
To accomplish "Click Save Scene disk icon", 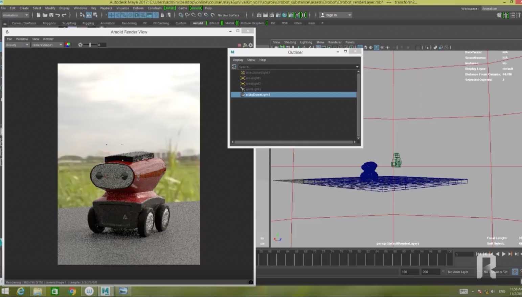I will [51, 15].
